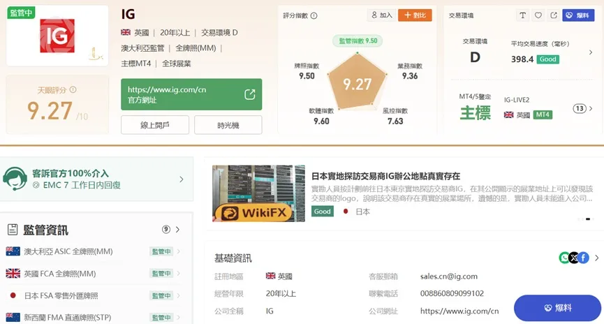Click the 13 count badge
The image size is (604, 324).
(580, 109)
